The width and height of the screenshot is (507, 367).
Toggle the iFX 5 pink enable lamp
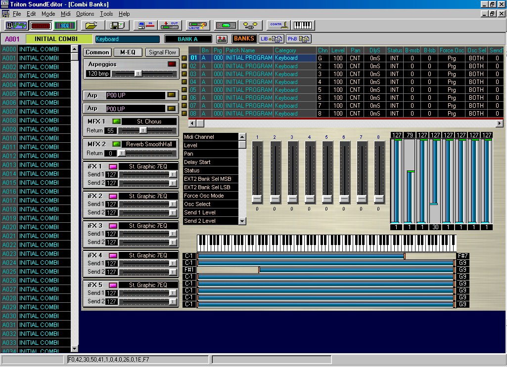(113, 285)
